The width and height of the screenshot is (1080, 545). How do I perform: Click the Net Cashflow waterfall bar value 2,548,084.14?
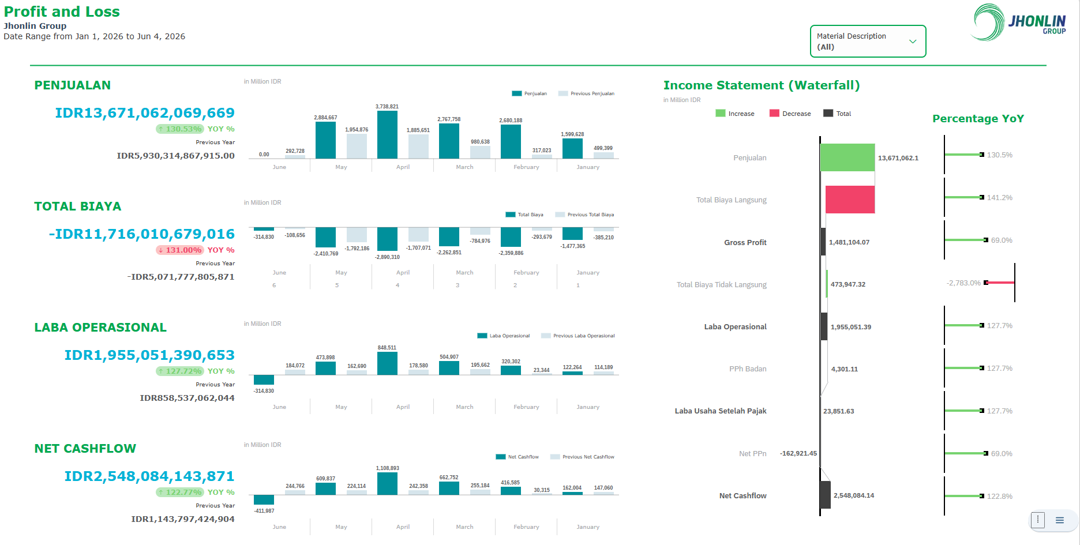point(853,495)
